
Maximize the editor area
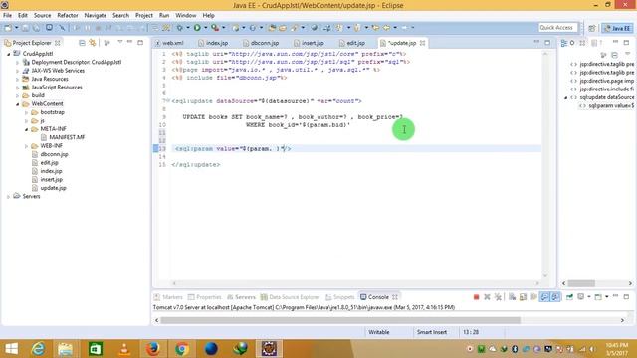click(547, 42)
